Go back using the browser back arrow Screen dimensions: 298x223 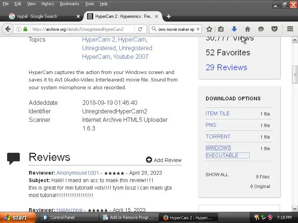click(x=8, y=29)
